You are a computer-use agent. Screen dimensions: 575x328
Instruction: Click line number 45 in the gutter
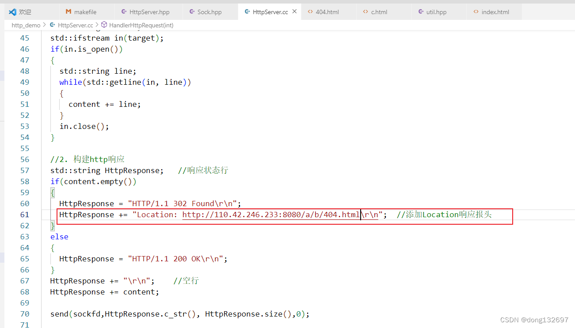25,38
